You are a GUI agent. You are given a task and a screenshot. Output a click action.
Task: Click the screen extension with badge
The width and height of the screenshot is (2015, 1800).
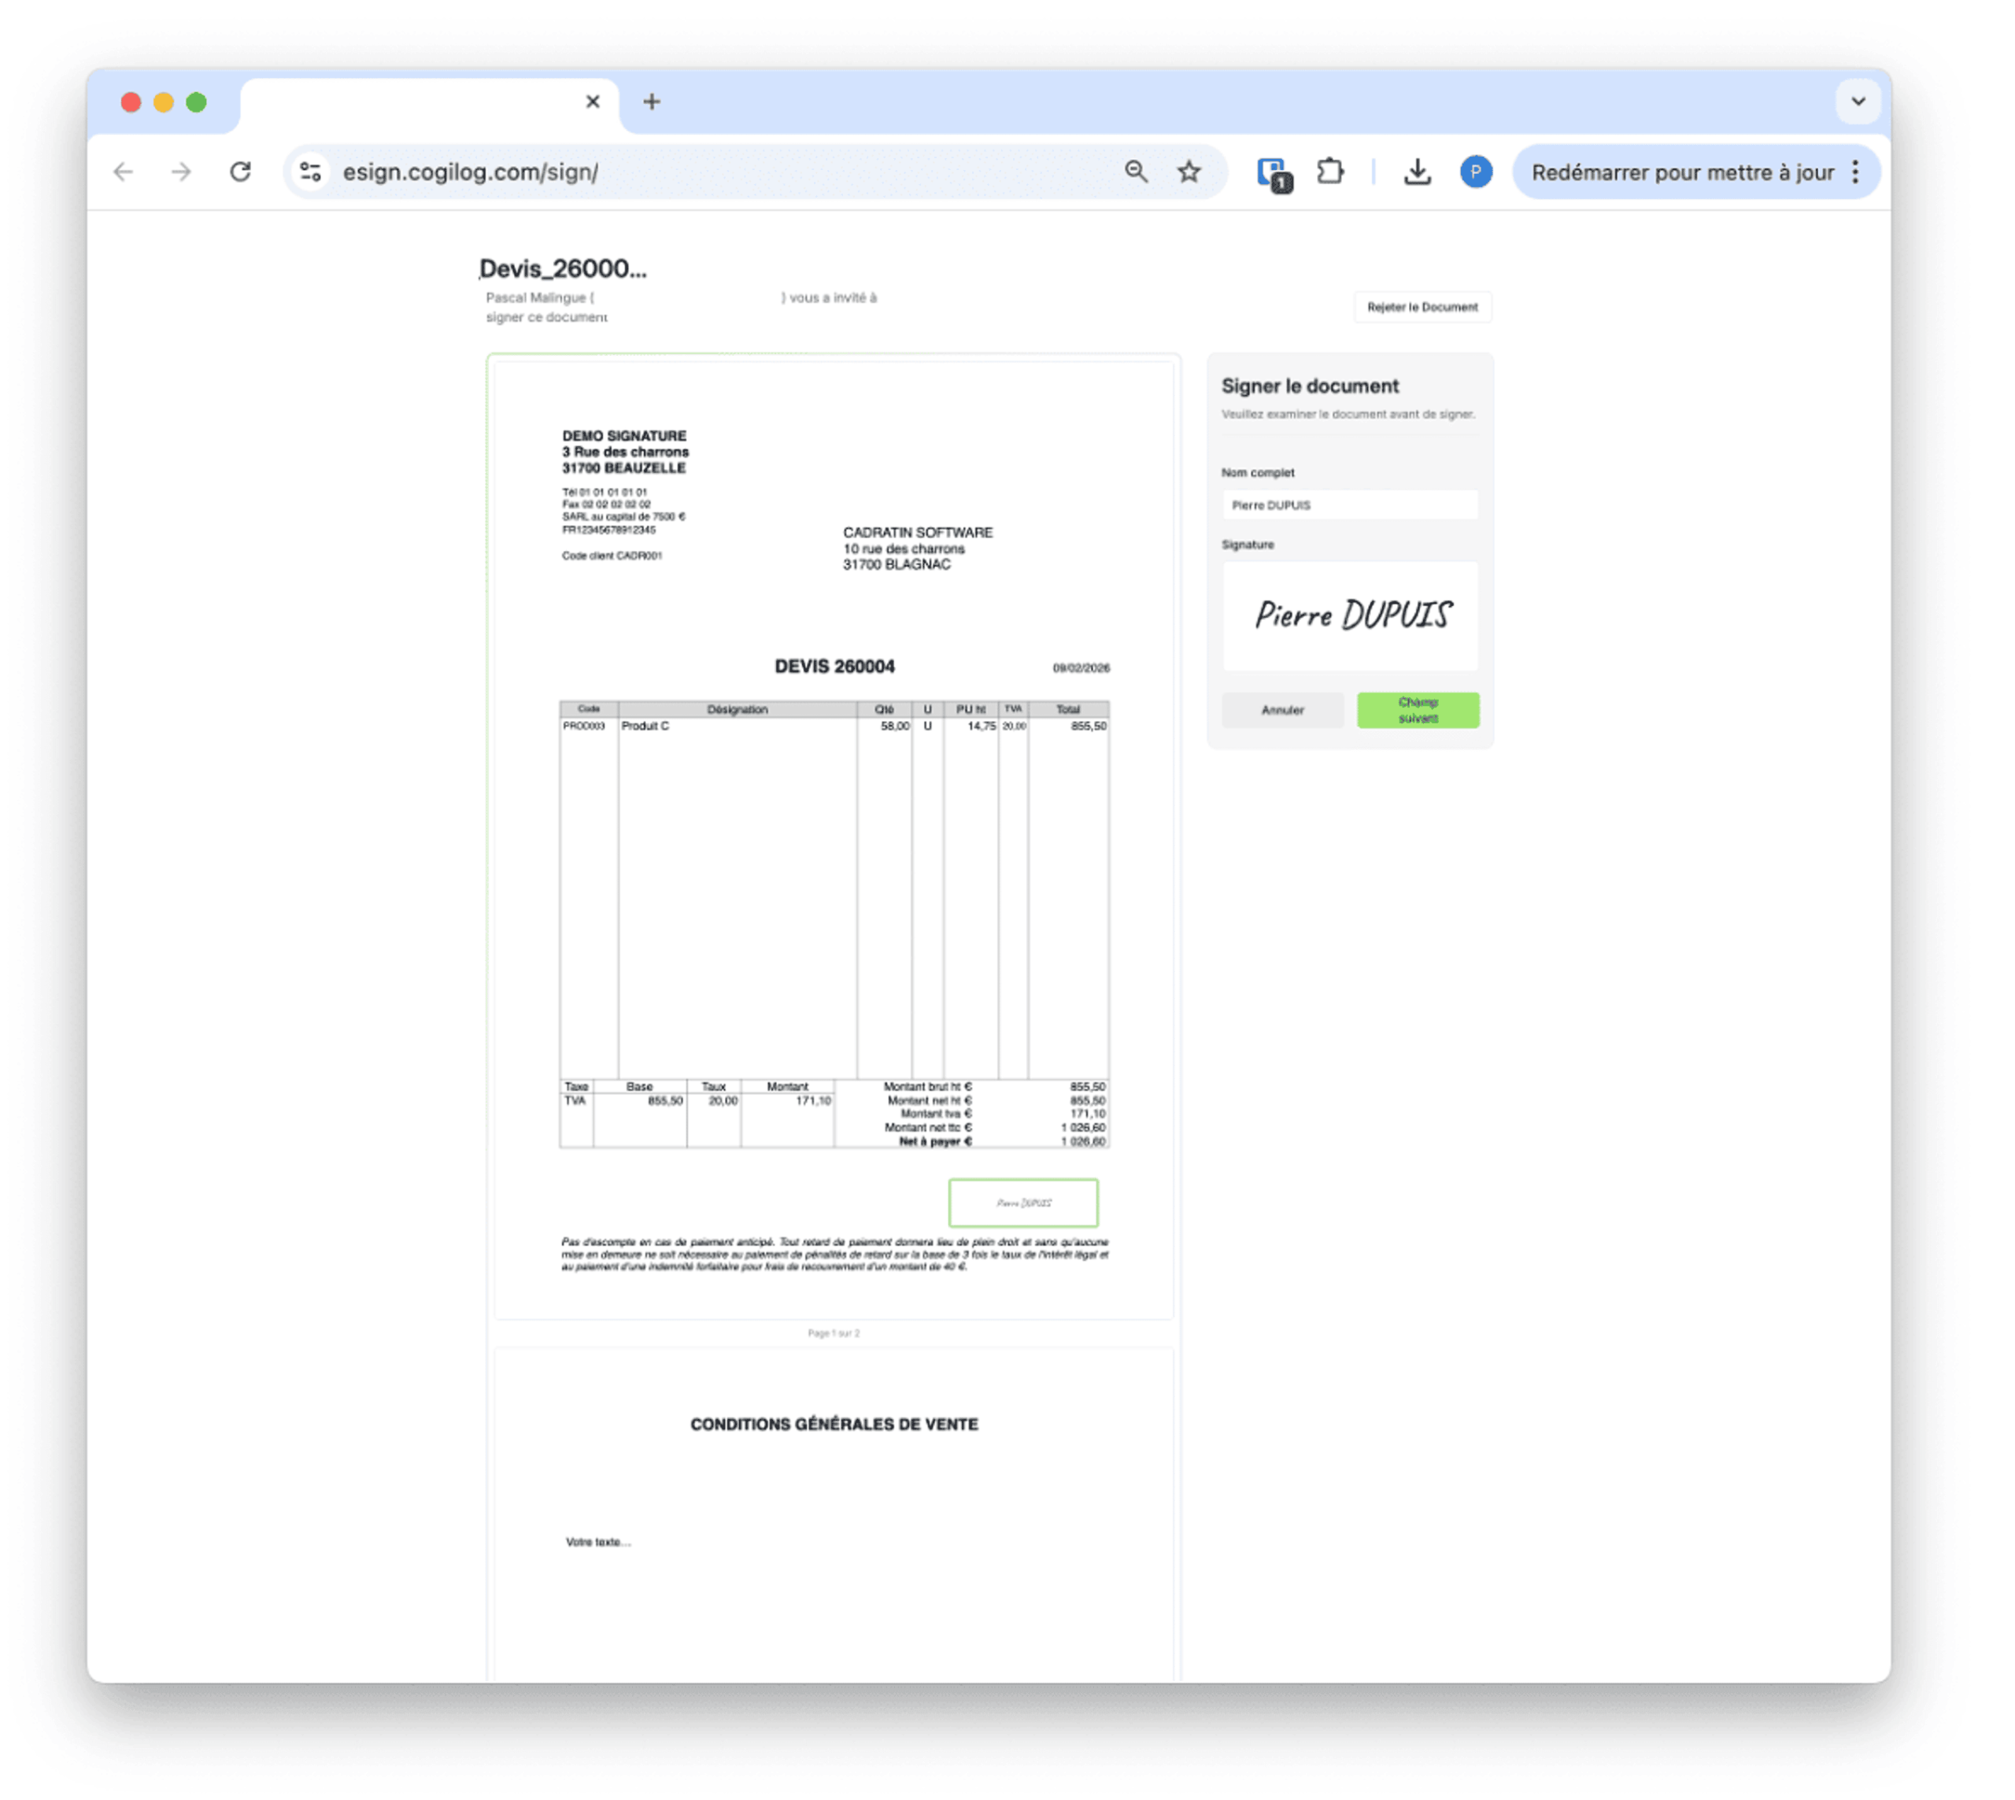pos(1272,173)
